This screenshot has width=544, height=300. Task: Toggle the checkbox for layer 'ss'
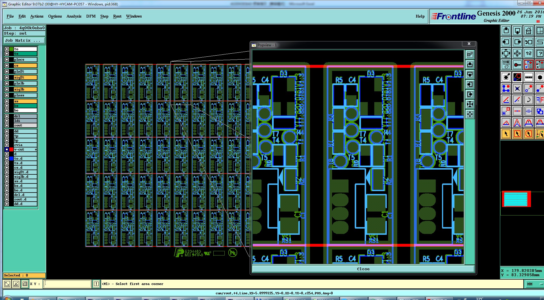coord(7,101)
